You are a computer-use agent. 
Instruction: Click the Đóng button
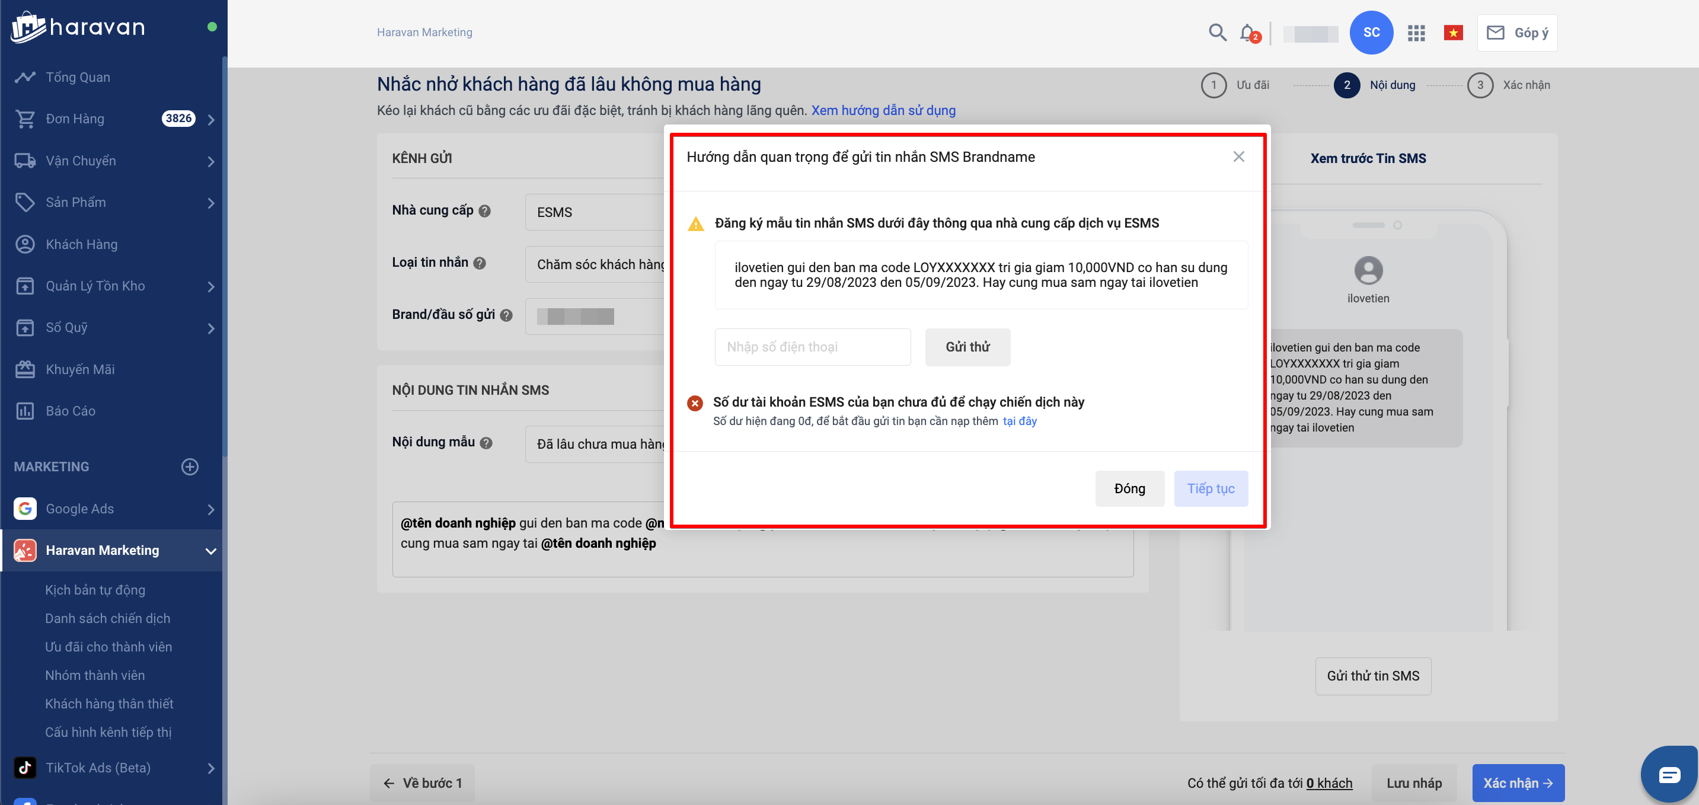1129,488
